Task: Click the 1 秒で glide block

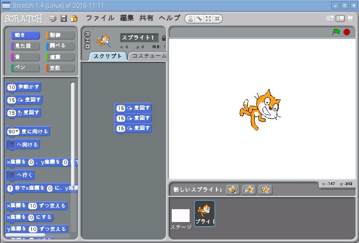Action: pyautogui.click(x=42, y=189)
